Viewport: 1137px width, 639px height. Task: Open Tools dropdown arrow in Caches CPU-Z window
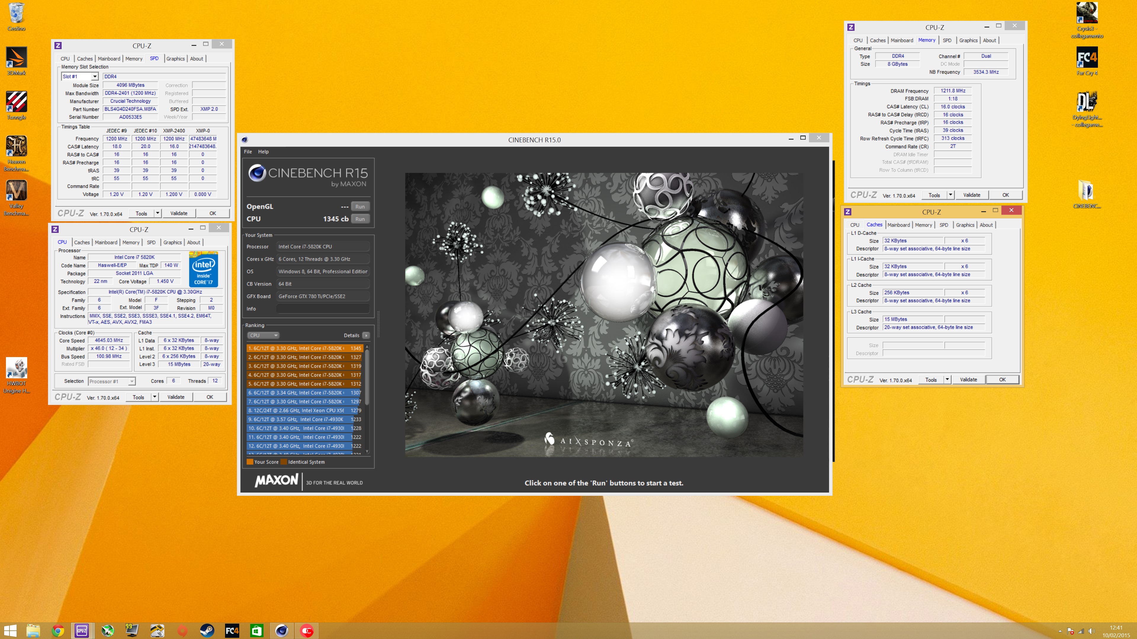tap(947, 379)
